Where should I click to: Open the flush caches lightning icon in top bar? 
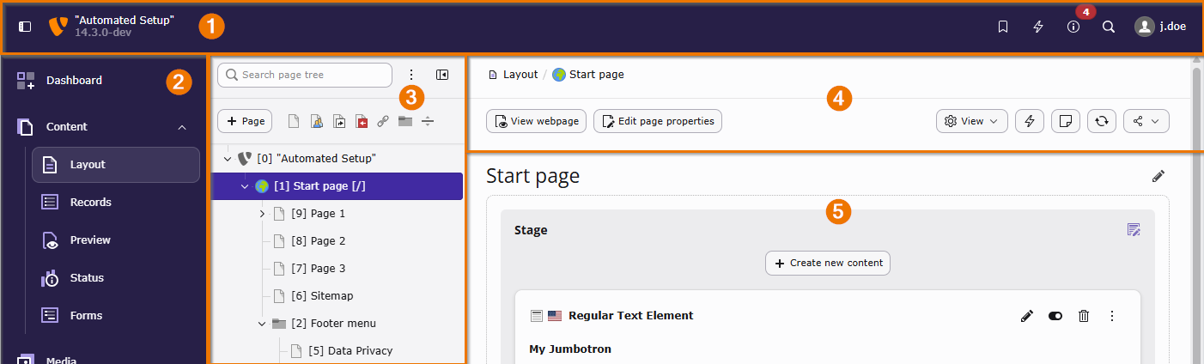point(1038,27)
